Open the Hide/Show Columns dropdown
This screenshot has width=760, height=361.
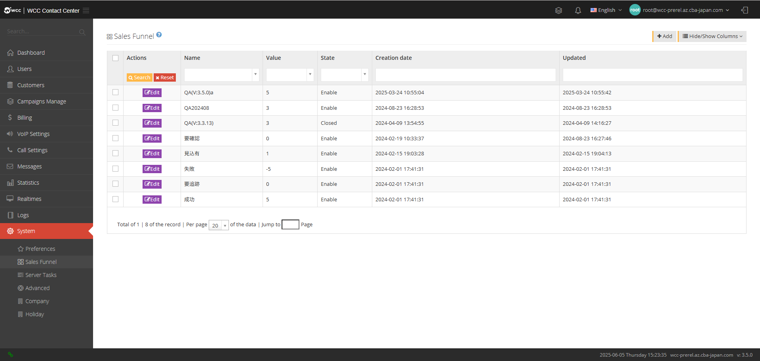coord(712,36)
